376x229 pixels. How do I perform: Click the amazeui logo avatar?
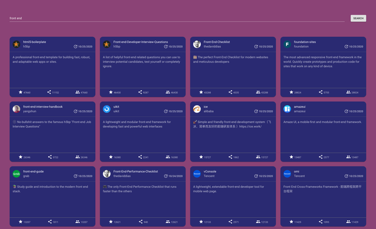click(287, 109)
